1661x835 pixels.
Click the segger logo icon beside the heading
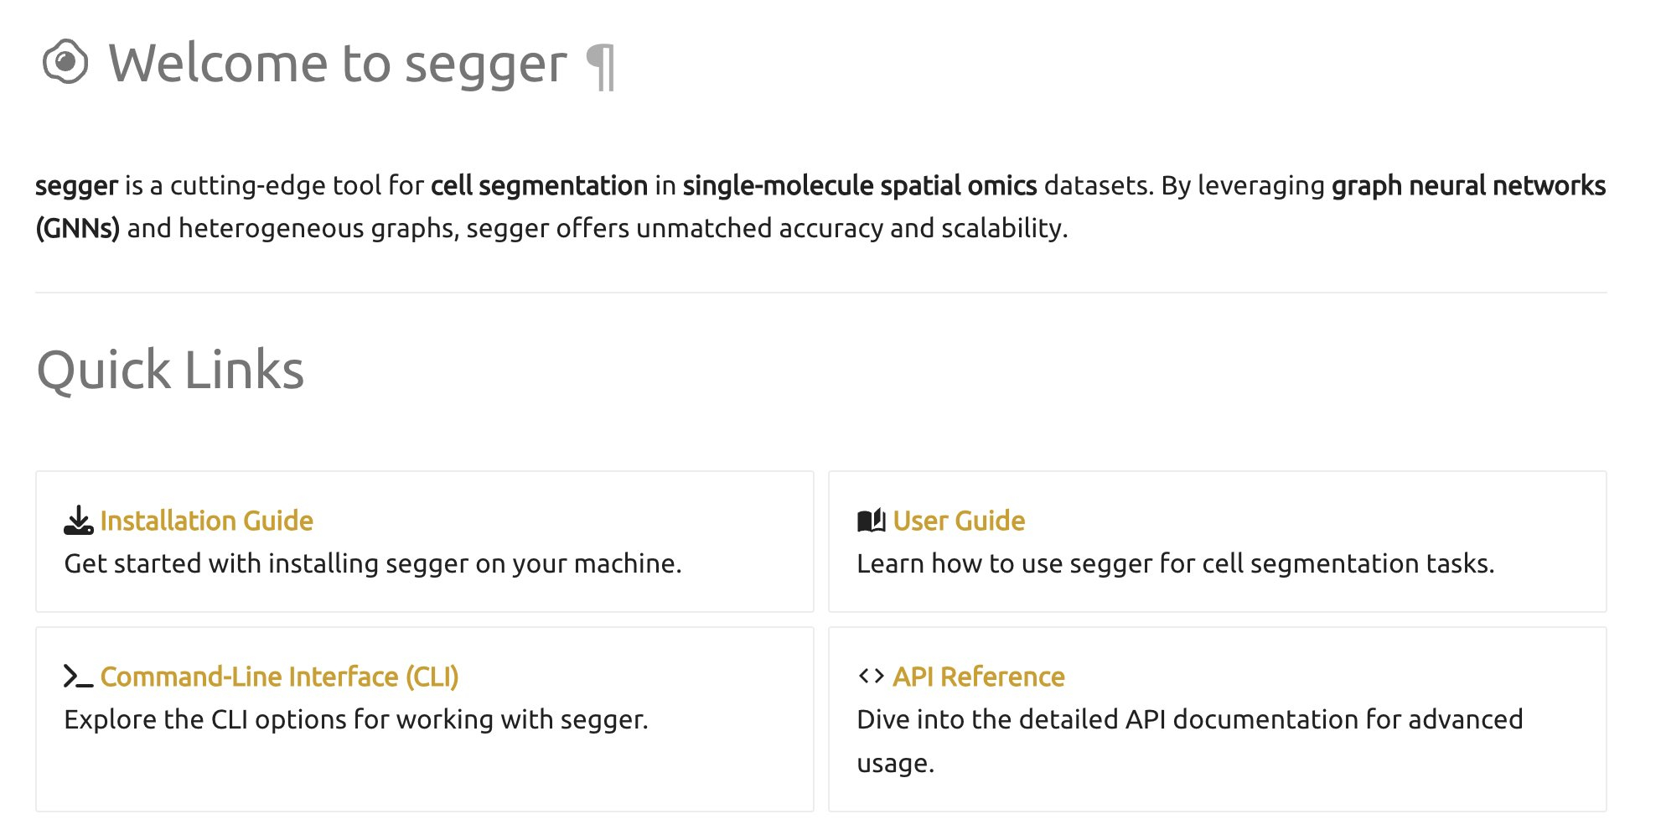click(65, 62)
